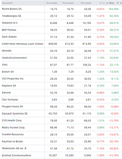Select the Realty Income Corp. instrument
Screen dimensions: 122x159
click(14, 128)
